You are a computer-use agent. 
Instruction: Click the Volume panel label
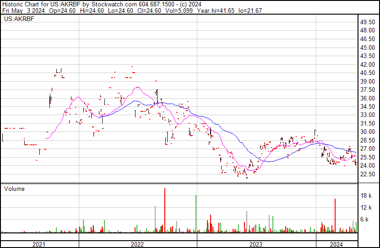(x=14, y=189)
